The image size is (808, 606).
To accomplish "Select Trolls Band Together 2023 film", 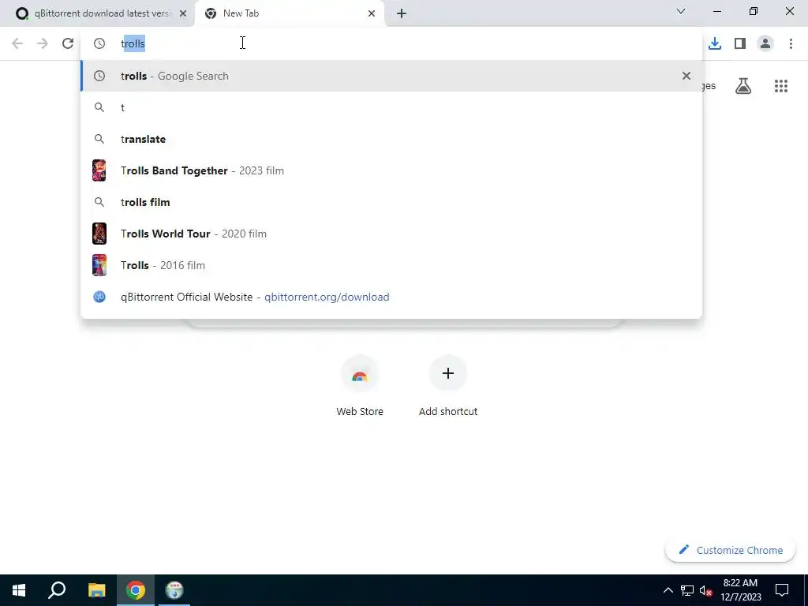I will point(391,170).
